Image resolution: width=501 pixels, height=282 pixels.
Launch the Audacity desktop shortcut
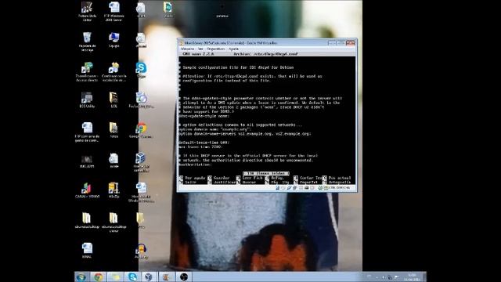pyautogui.click(x=141, y=251)
